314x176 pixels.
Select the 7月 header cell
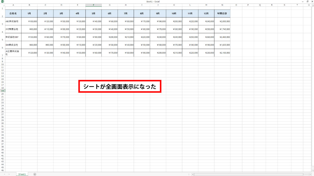click(126, 13)
